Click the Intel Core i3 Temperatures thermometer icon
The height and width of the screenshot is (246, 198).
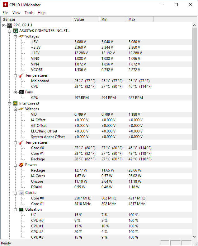pyautogui.click(x=21, y=142)
